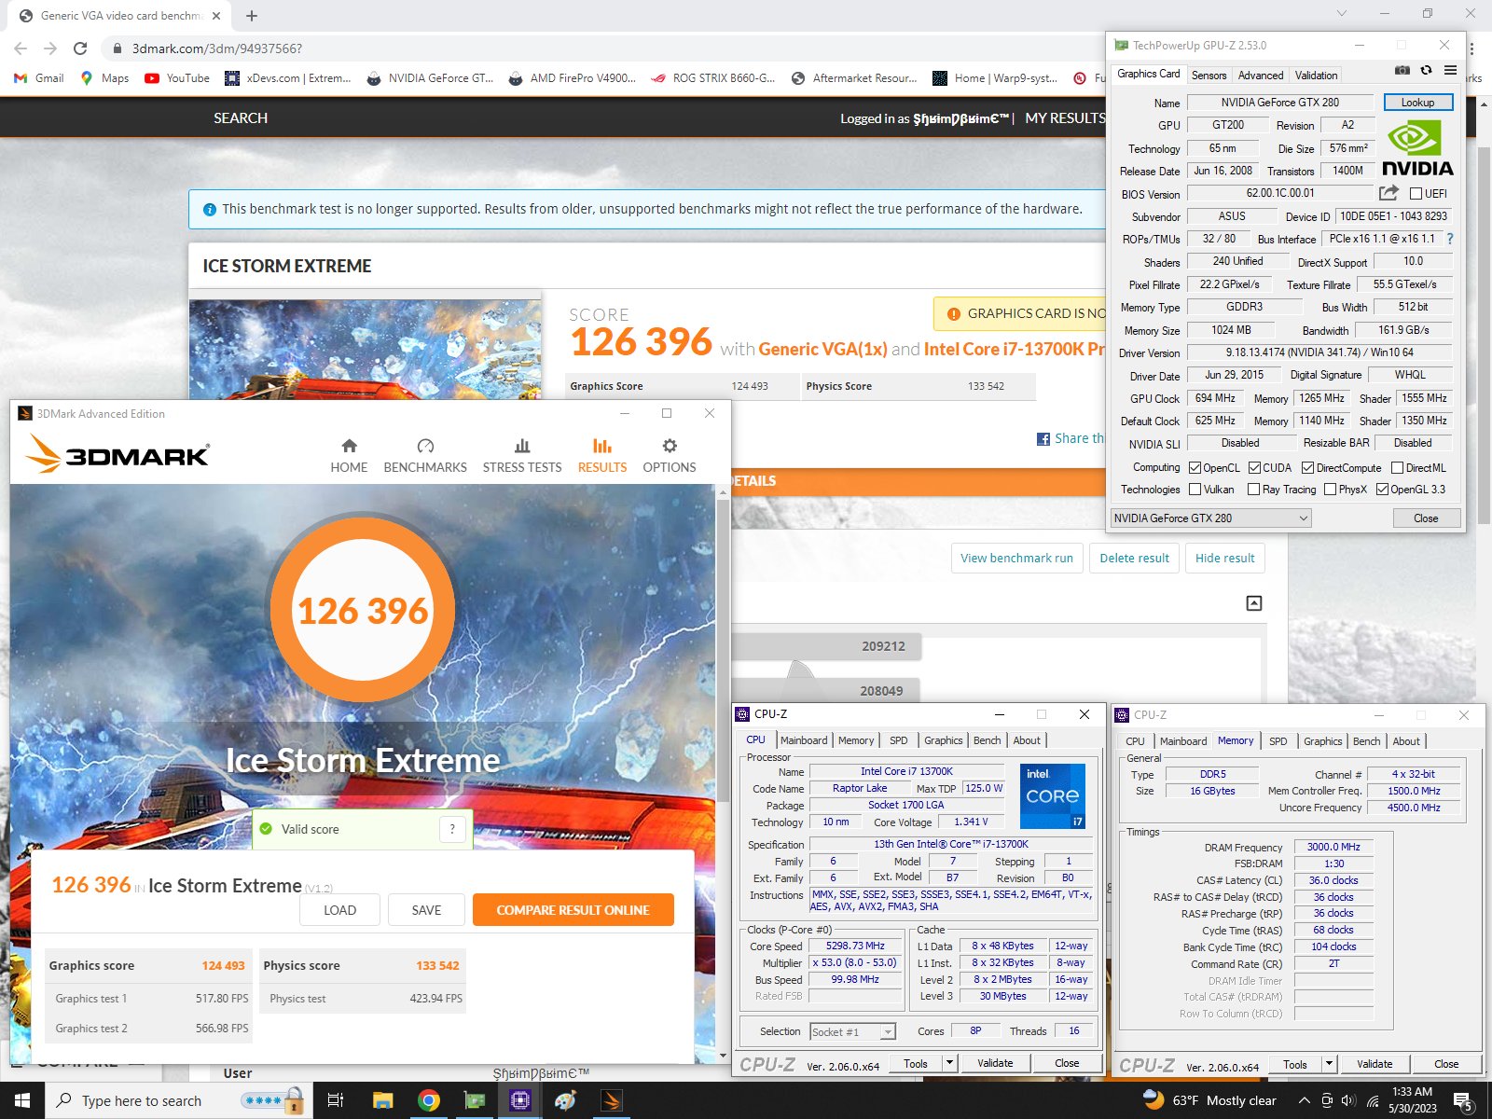Viewport: 1492px width, 1119px height.
Task: Click the Valid score question mark button
Action: (x=452, y=829)
